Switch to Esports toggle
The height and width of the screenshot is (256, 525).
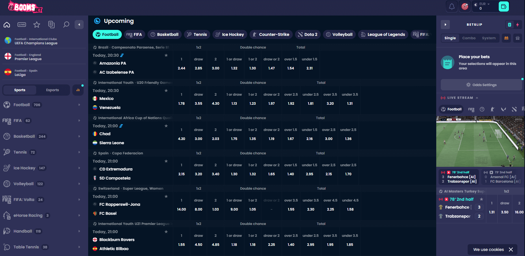[53, 90]
